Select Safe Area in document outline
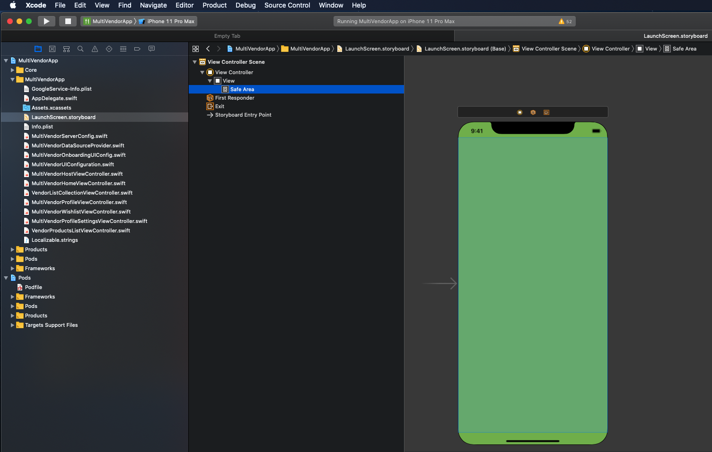 (x=296, y=89)
